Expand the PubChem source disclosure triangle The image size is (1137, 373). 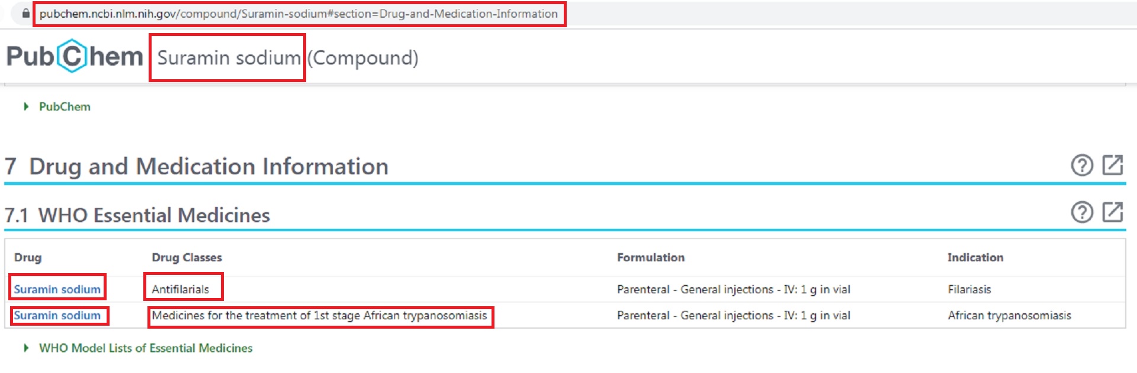click(26, 107)
